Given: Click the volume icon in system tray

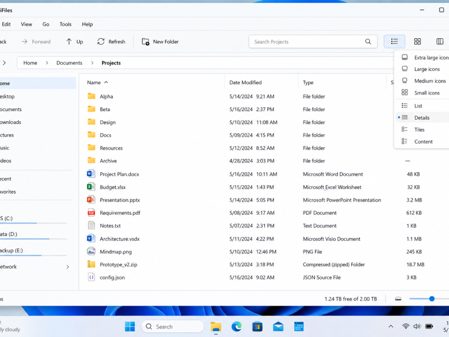Looking at the screenshot, I should 417,326.
